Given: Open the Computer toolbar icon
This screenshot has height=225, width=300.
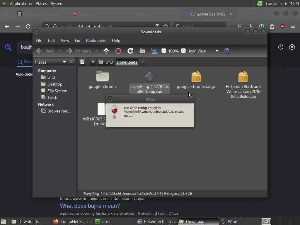Looking at the screenshot, I should 154,51.
